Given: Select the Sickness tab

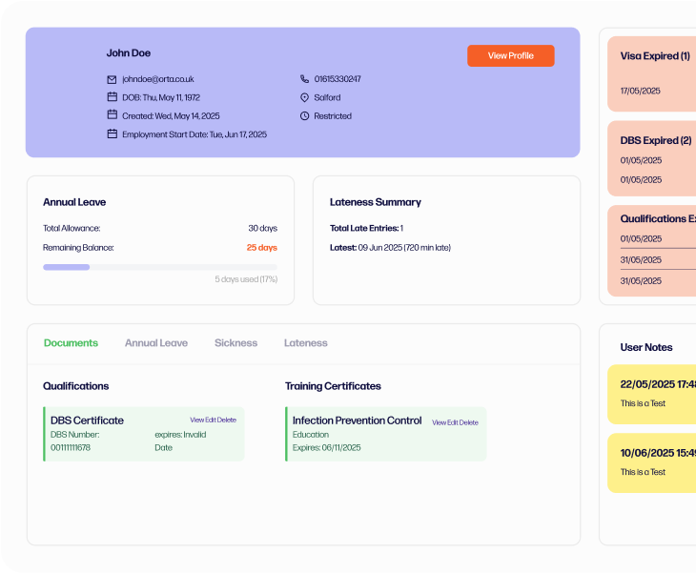Looking at the screenshot, I should [235, 343].
